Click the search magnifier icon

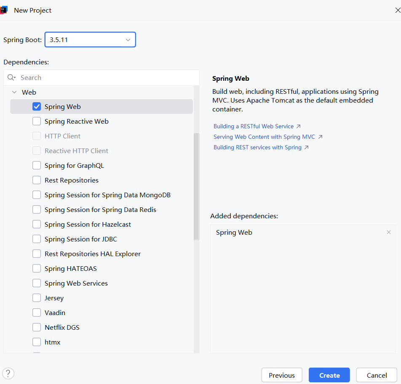click(11, 77)
